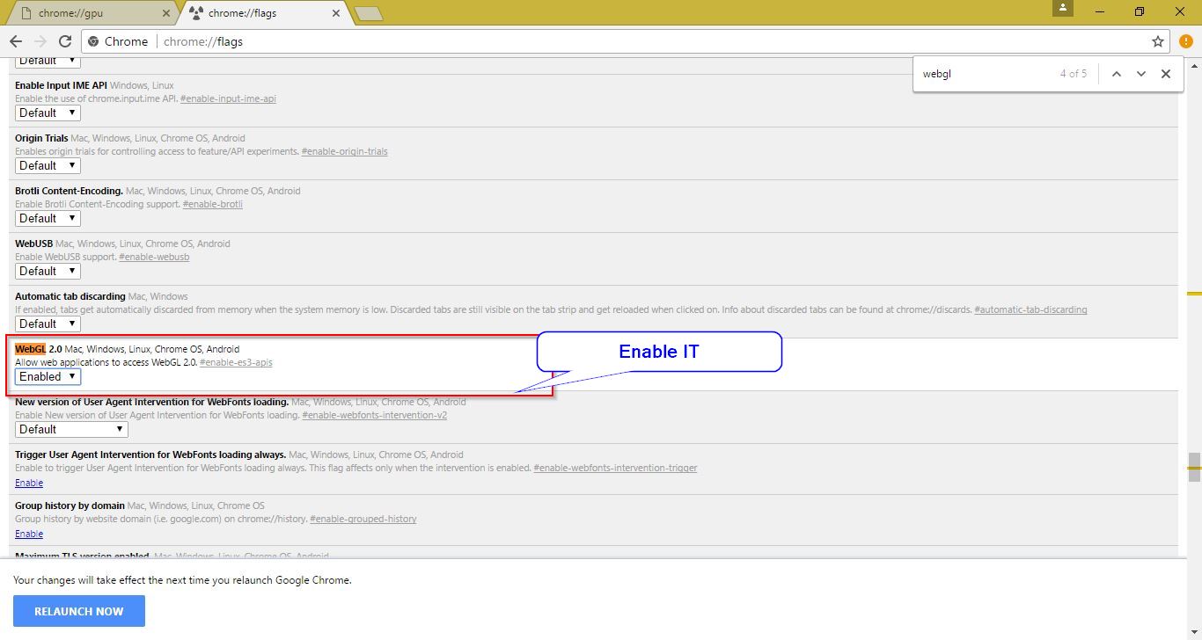Reload the chrome://flags page

click(65, 41)
